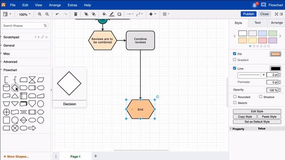Image resolution: width=285 pixels, height=160 pixels.
Task: Click the search magnifier in Search Shapes
Action: click(x=45, y=26)
